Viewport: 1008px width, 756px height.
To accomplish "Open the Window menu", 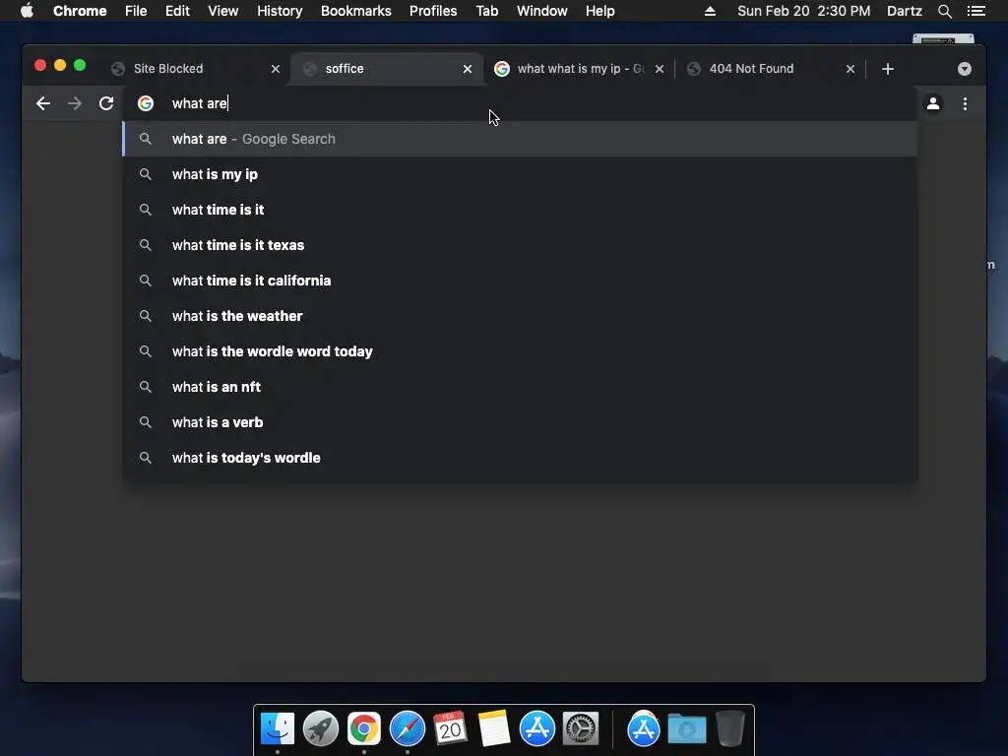I will (x=542, y=11).
